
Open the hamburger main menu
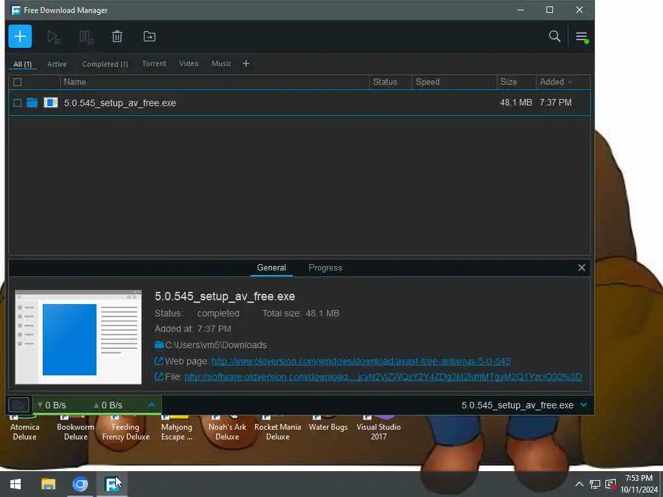582,37
